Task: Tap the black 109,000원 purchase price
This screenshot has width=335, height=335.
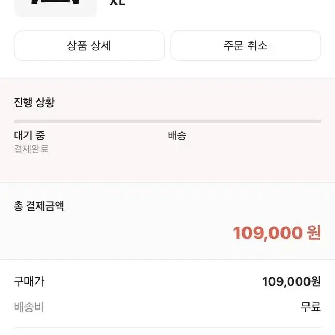Action: pos(292,281)
